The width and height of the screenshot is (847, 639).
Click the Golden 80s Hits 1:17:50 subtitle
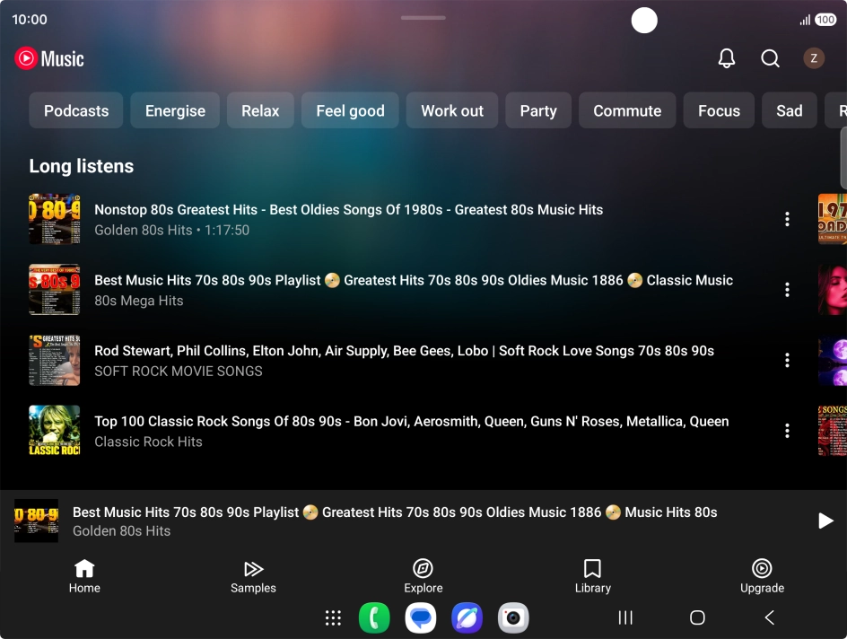point(171,230)
